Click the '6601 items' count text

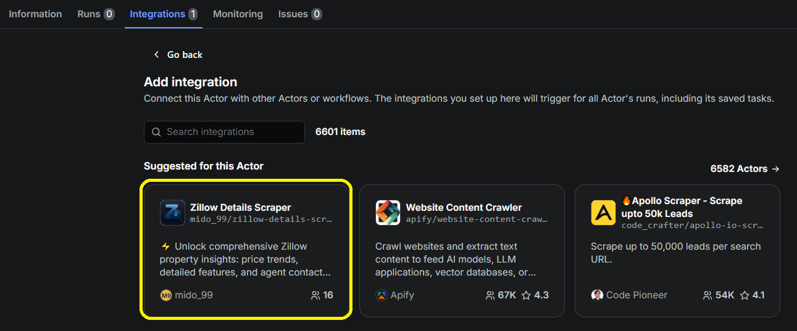pos(340,132)
